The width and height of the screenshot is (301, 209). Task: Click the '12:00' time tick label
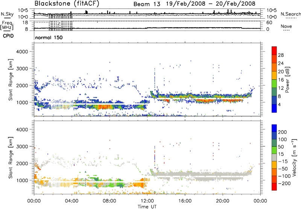tap(147, 201)
